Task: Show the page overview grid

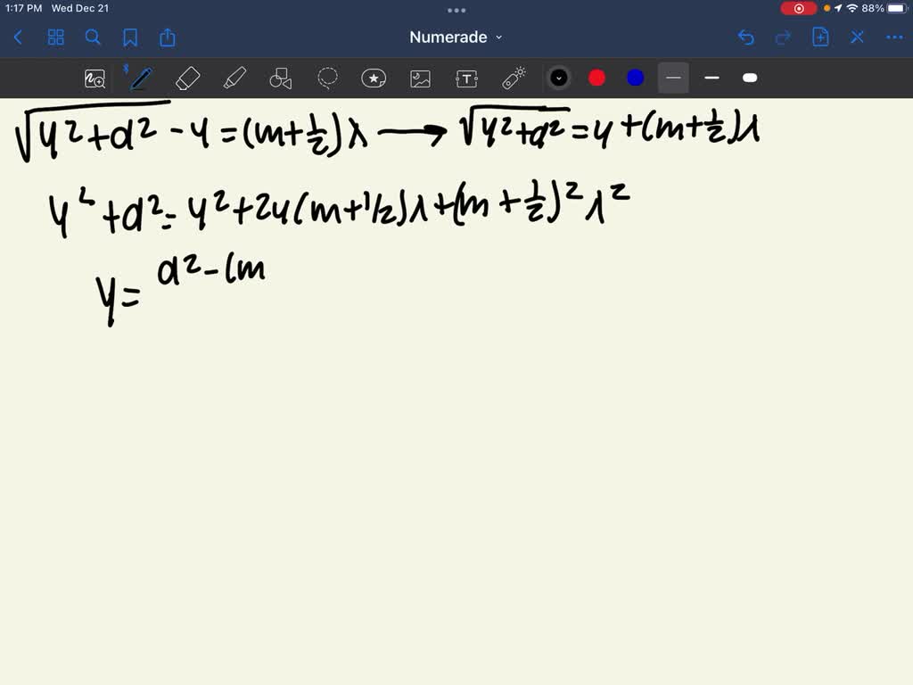Action: click(x=55, y=37)
